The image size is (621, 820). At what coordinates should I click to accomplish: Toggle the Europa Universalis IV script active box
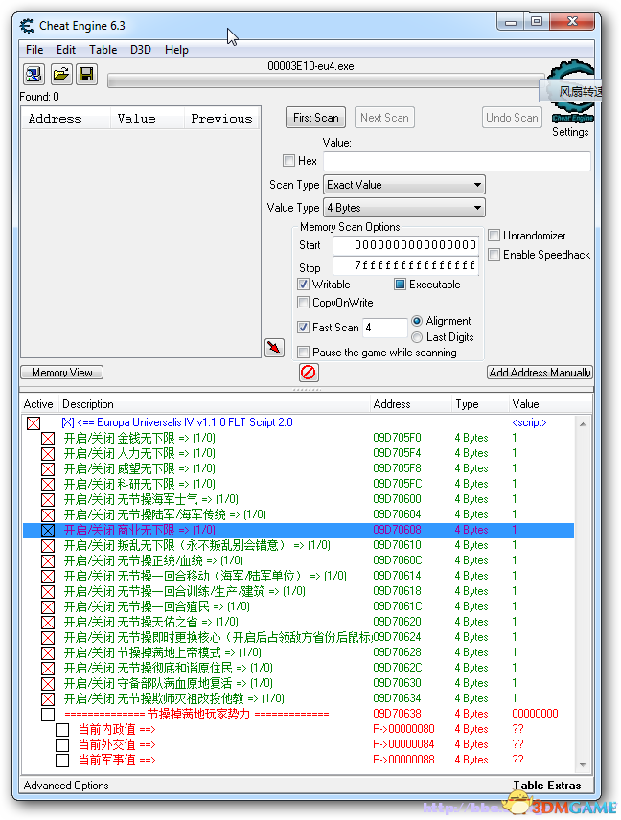tap(34, 423)
